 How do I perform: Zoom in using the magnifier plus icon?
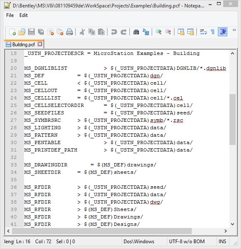158,32
